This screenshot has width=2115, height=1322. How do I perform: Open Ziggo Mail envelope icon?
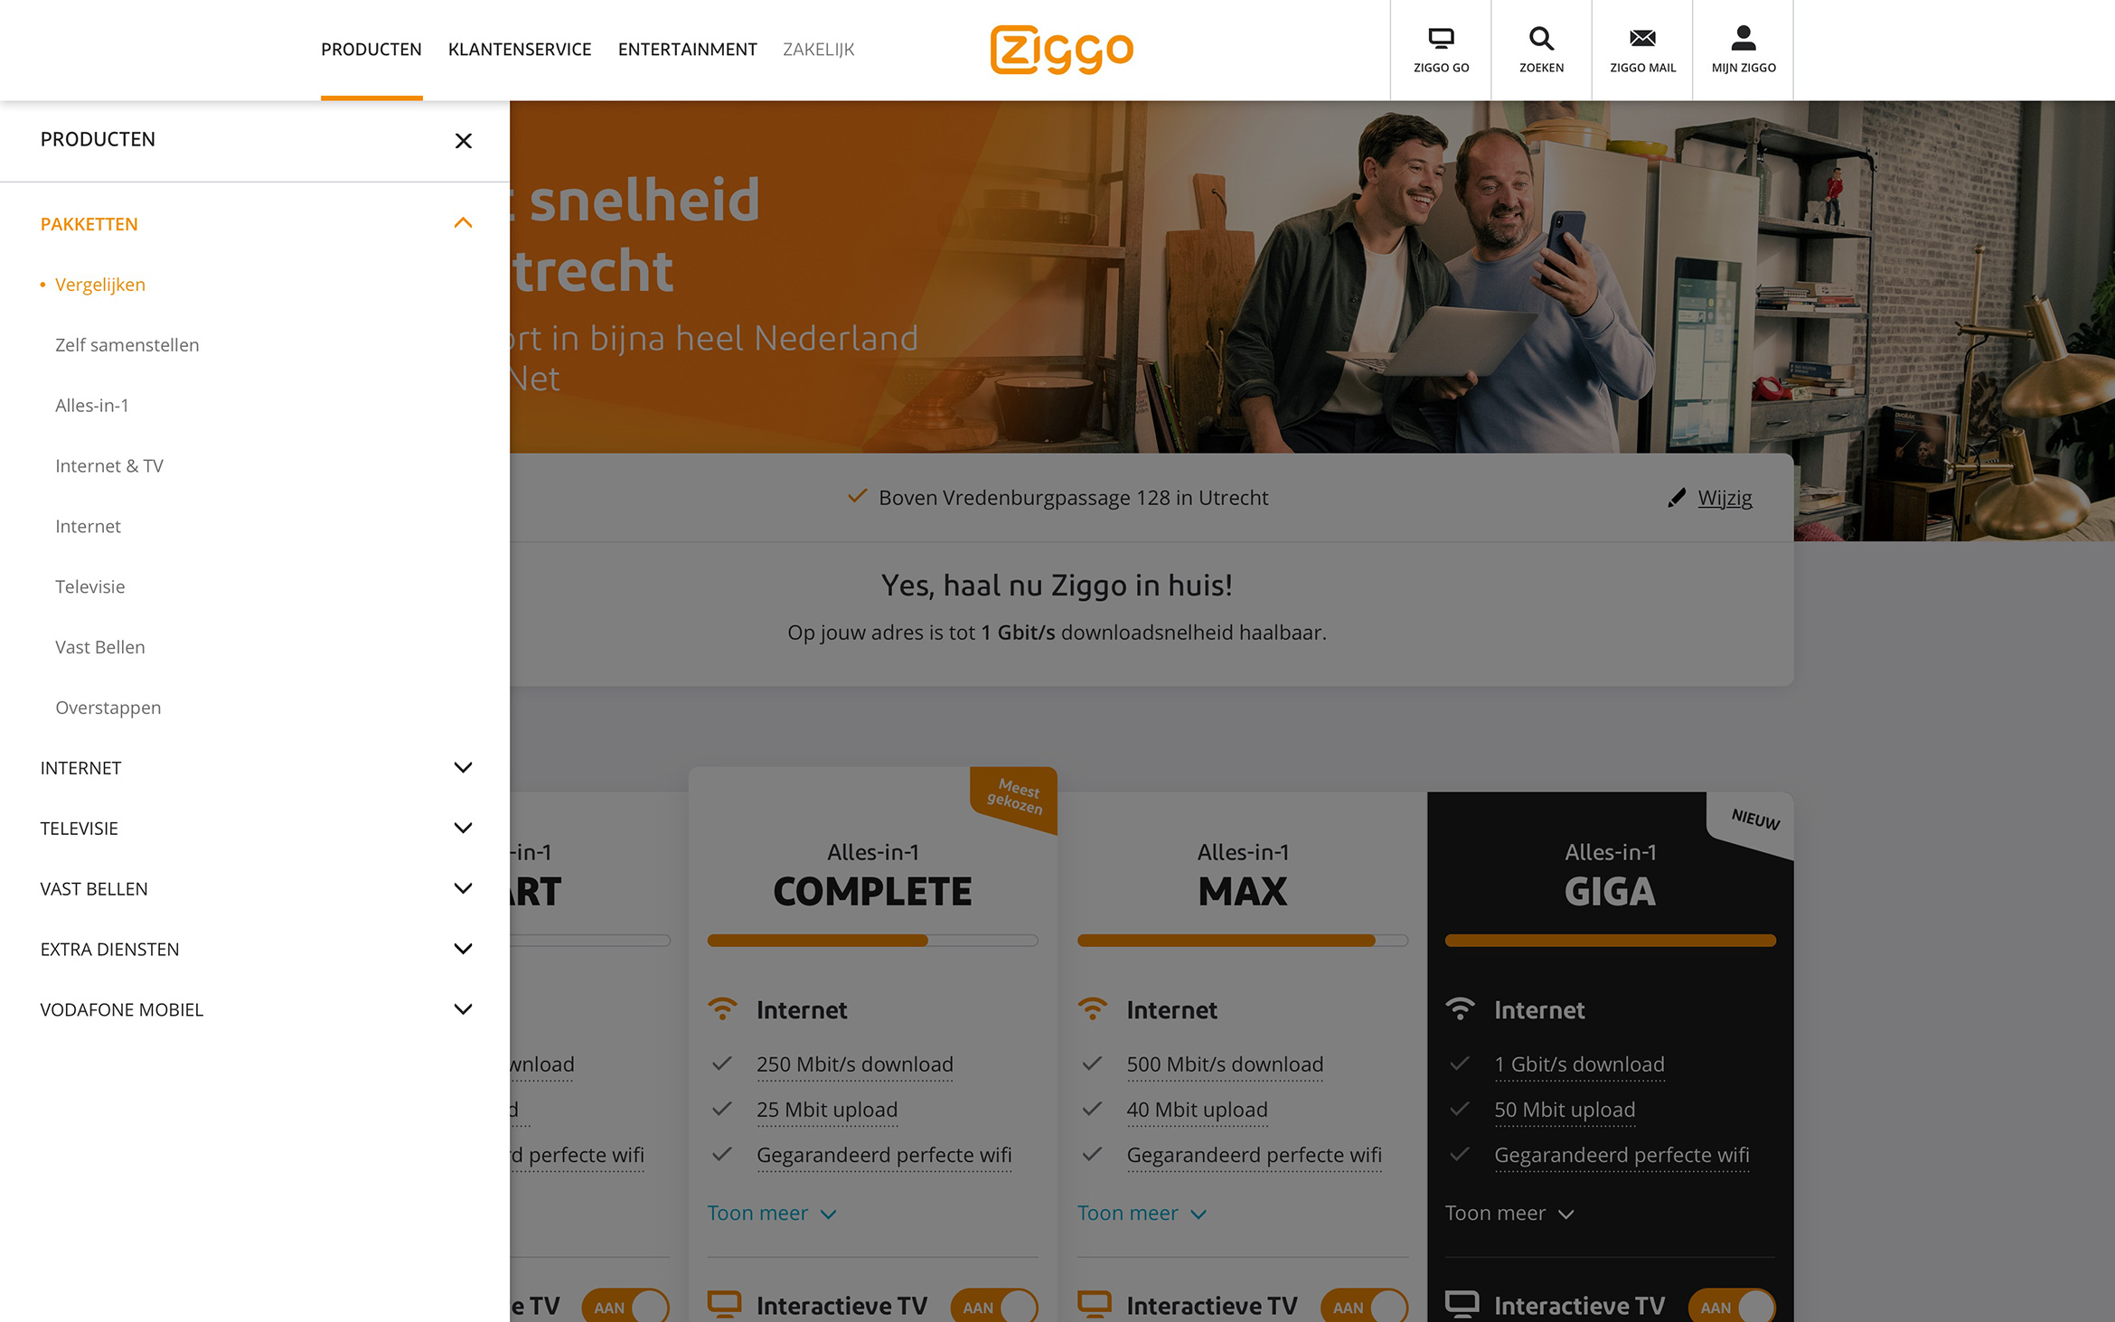coord(1642,39)
